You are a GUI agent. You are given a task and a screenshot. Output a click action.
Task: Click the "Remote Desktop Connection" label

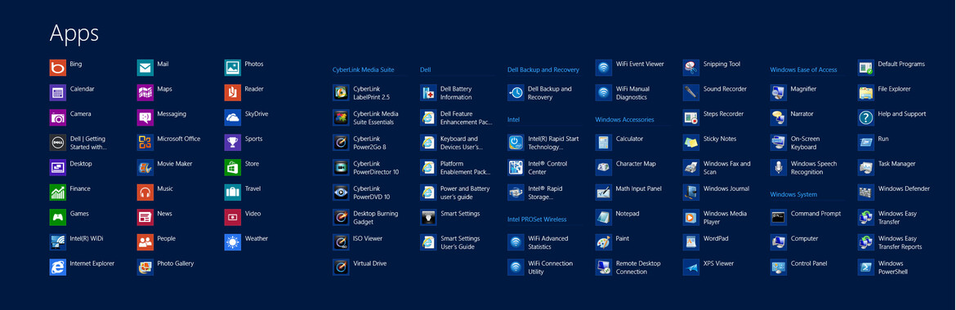[638, 268]
